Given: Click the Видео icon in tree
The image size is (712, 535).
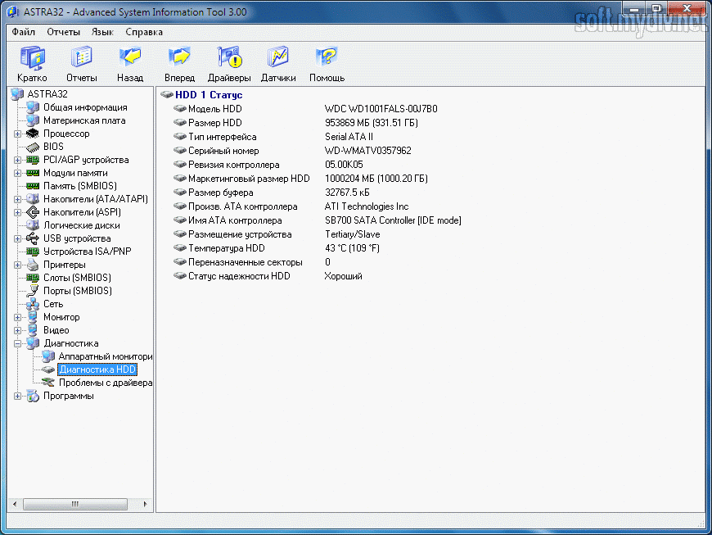Looking at the screenshot, I should 32,330.
